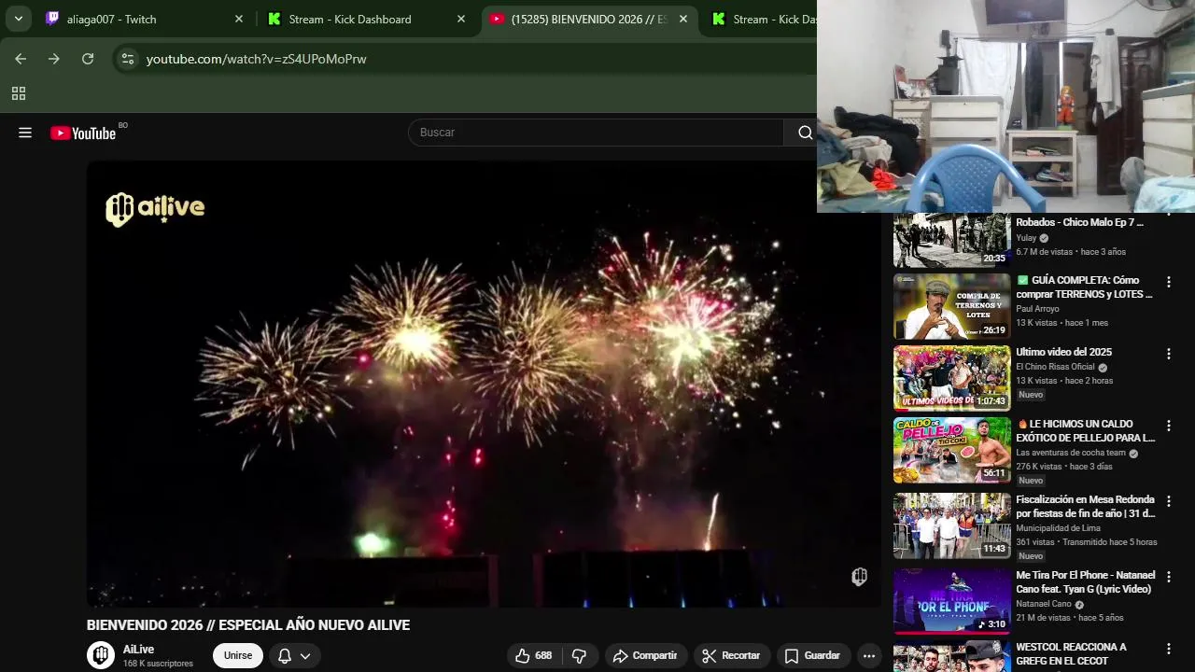Viewport: 1195px width, 672px height.
Task: Open GUÍA COMPLETA Cómo comprar TERRENOS title
Action: (1084, 287)
